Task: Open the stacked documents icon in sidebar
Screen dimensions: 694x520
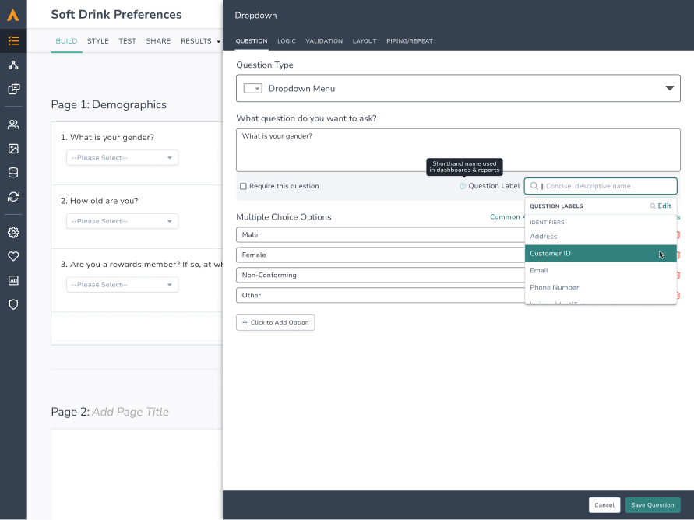Action: tap(13, 89)
